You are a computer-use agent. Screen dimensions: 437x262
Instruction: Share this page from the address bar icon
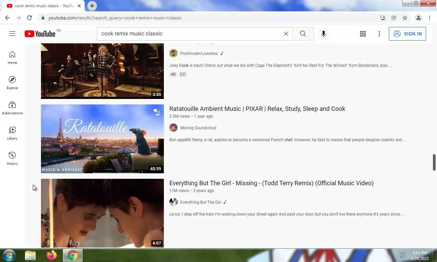click(x=394, y=18)
